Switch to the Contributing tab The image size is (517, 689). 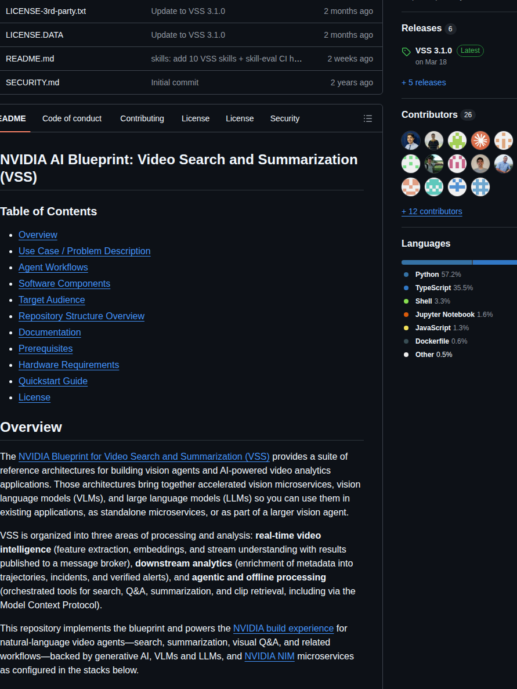tap(142, 118)
